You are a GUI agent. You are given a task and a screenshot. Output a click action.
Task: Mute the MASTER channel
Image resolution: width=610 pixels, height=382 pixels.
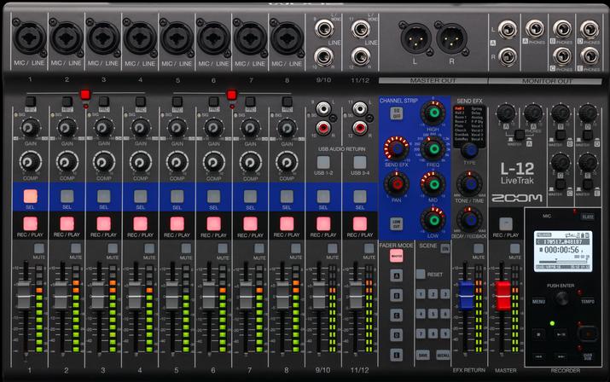(x=514, y=248)
